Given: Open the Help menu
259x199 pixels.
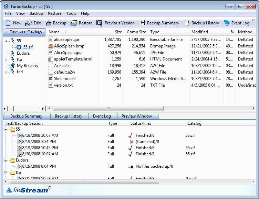Looking at the screenshot, I should 85,13.
